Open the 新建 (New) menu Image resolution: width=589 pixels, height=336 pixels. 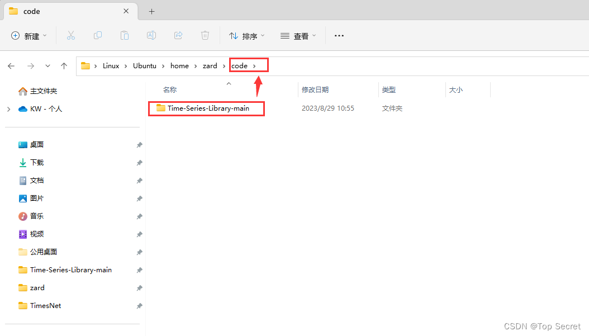coord(29,36)
